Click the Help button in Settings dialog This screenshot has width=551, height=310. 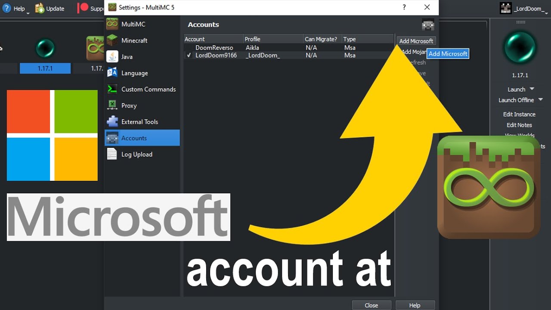[415, 305]
